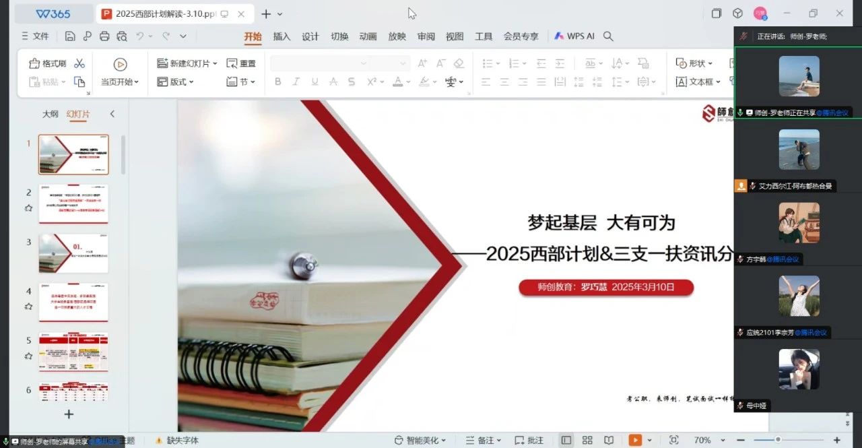Click the print icon in quick toolbar
The height and width of the screenshot is (448, 862).
point(104,36)
